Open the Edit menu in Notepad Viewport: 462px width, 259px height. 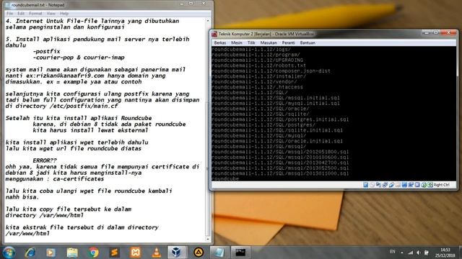[x=21, y=14]
